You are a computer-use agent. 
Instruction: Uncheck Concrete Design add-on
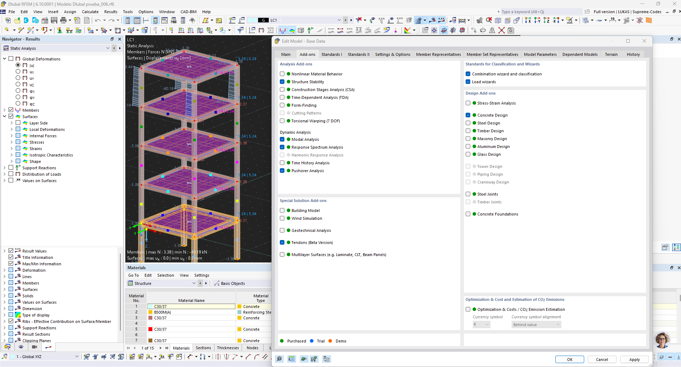click(x=468, y=115)
